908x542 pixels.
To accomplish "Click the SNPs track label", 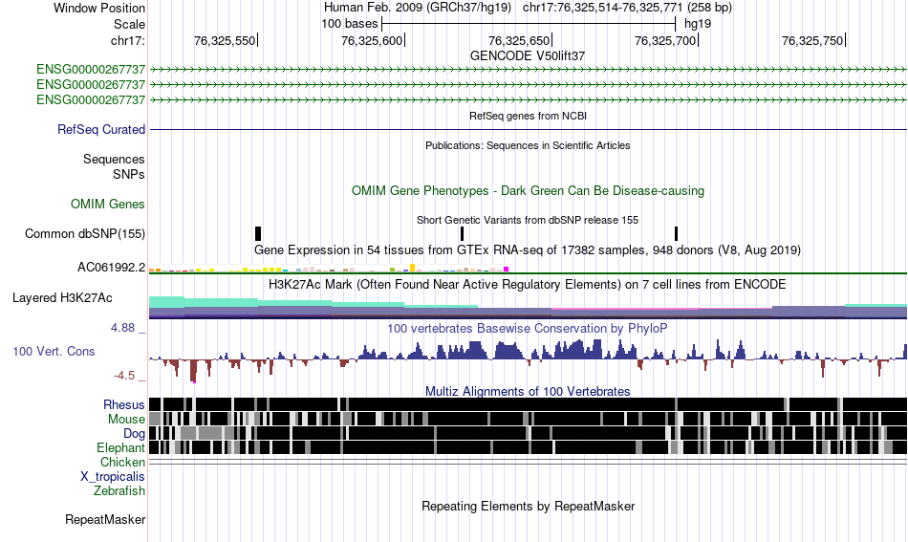I will pyautogui.click(x=129, y=174).
